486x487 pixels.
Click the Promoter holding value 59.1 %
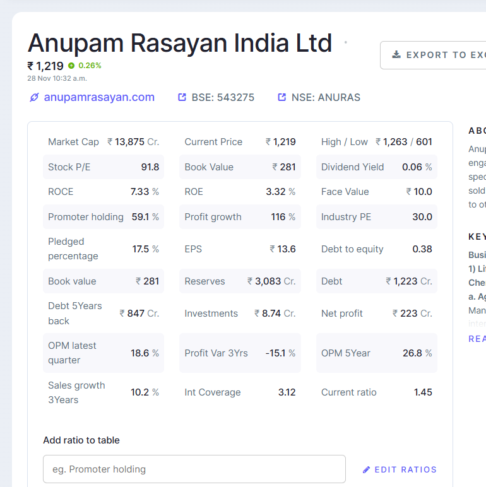pyautogui.click(x=145, y=217)
